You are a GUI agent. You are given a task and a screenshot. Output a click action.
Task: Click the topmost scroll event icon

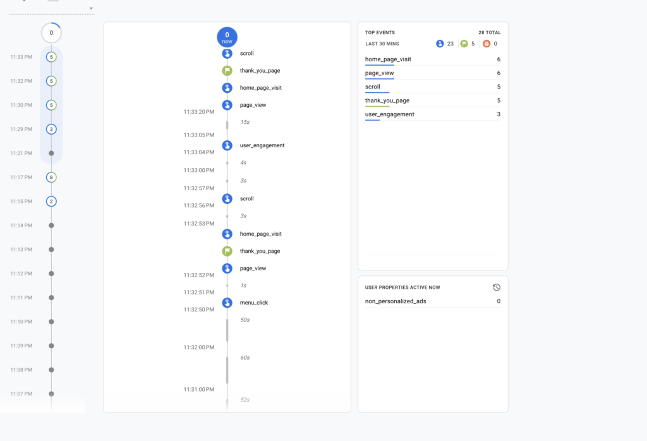[227, 54]
